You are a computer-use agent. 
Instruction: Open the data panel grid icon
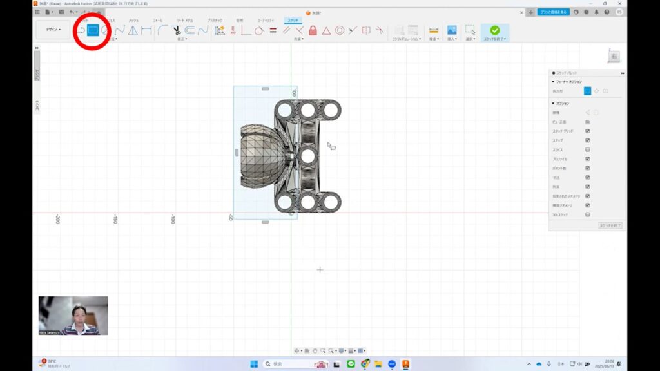pos(37,12)
